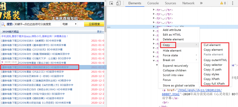Open the 电影 category dropdown

[x=70, y=24]
